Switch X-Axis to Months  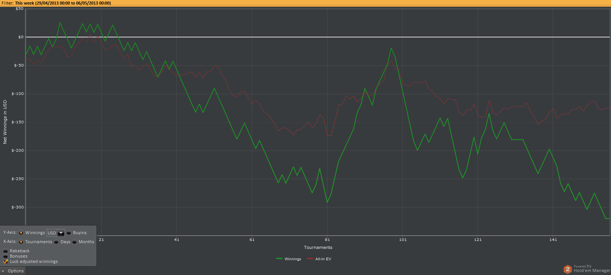tap(75, 242)
